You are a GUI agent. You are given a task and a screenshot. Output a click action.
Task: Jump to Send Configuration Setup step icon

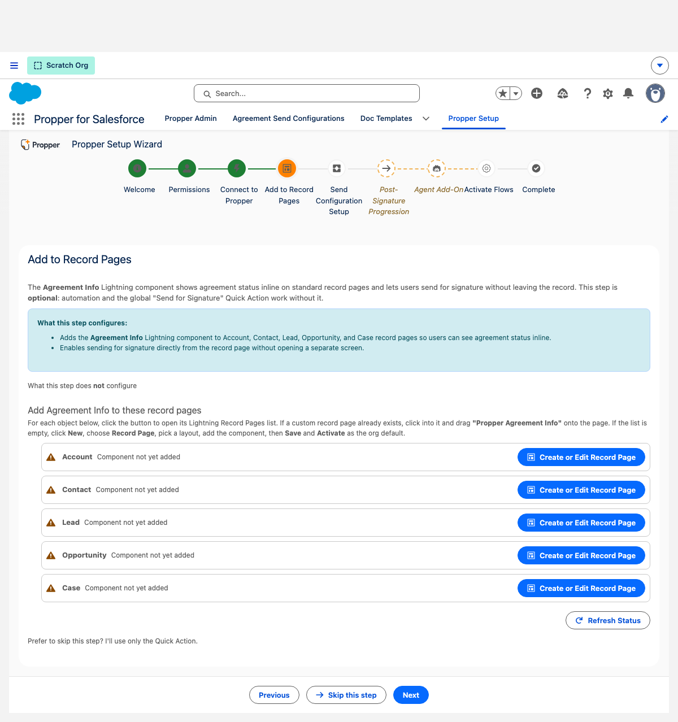(x=337, y=168)
